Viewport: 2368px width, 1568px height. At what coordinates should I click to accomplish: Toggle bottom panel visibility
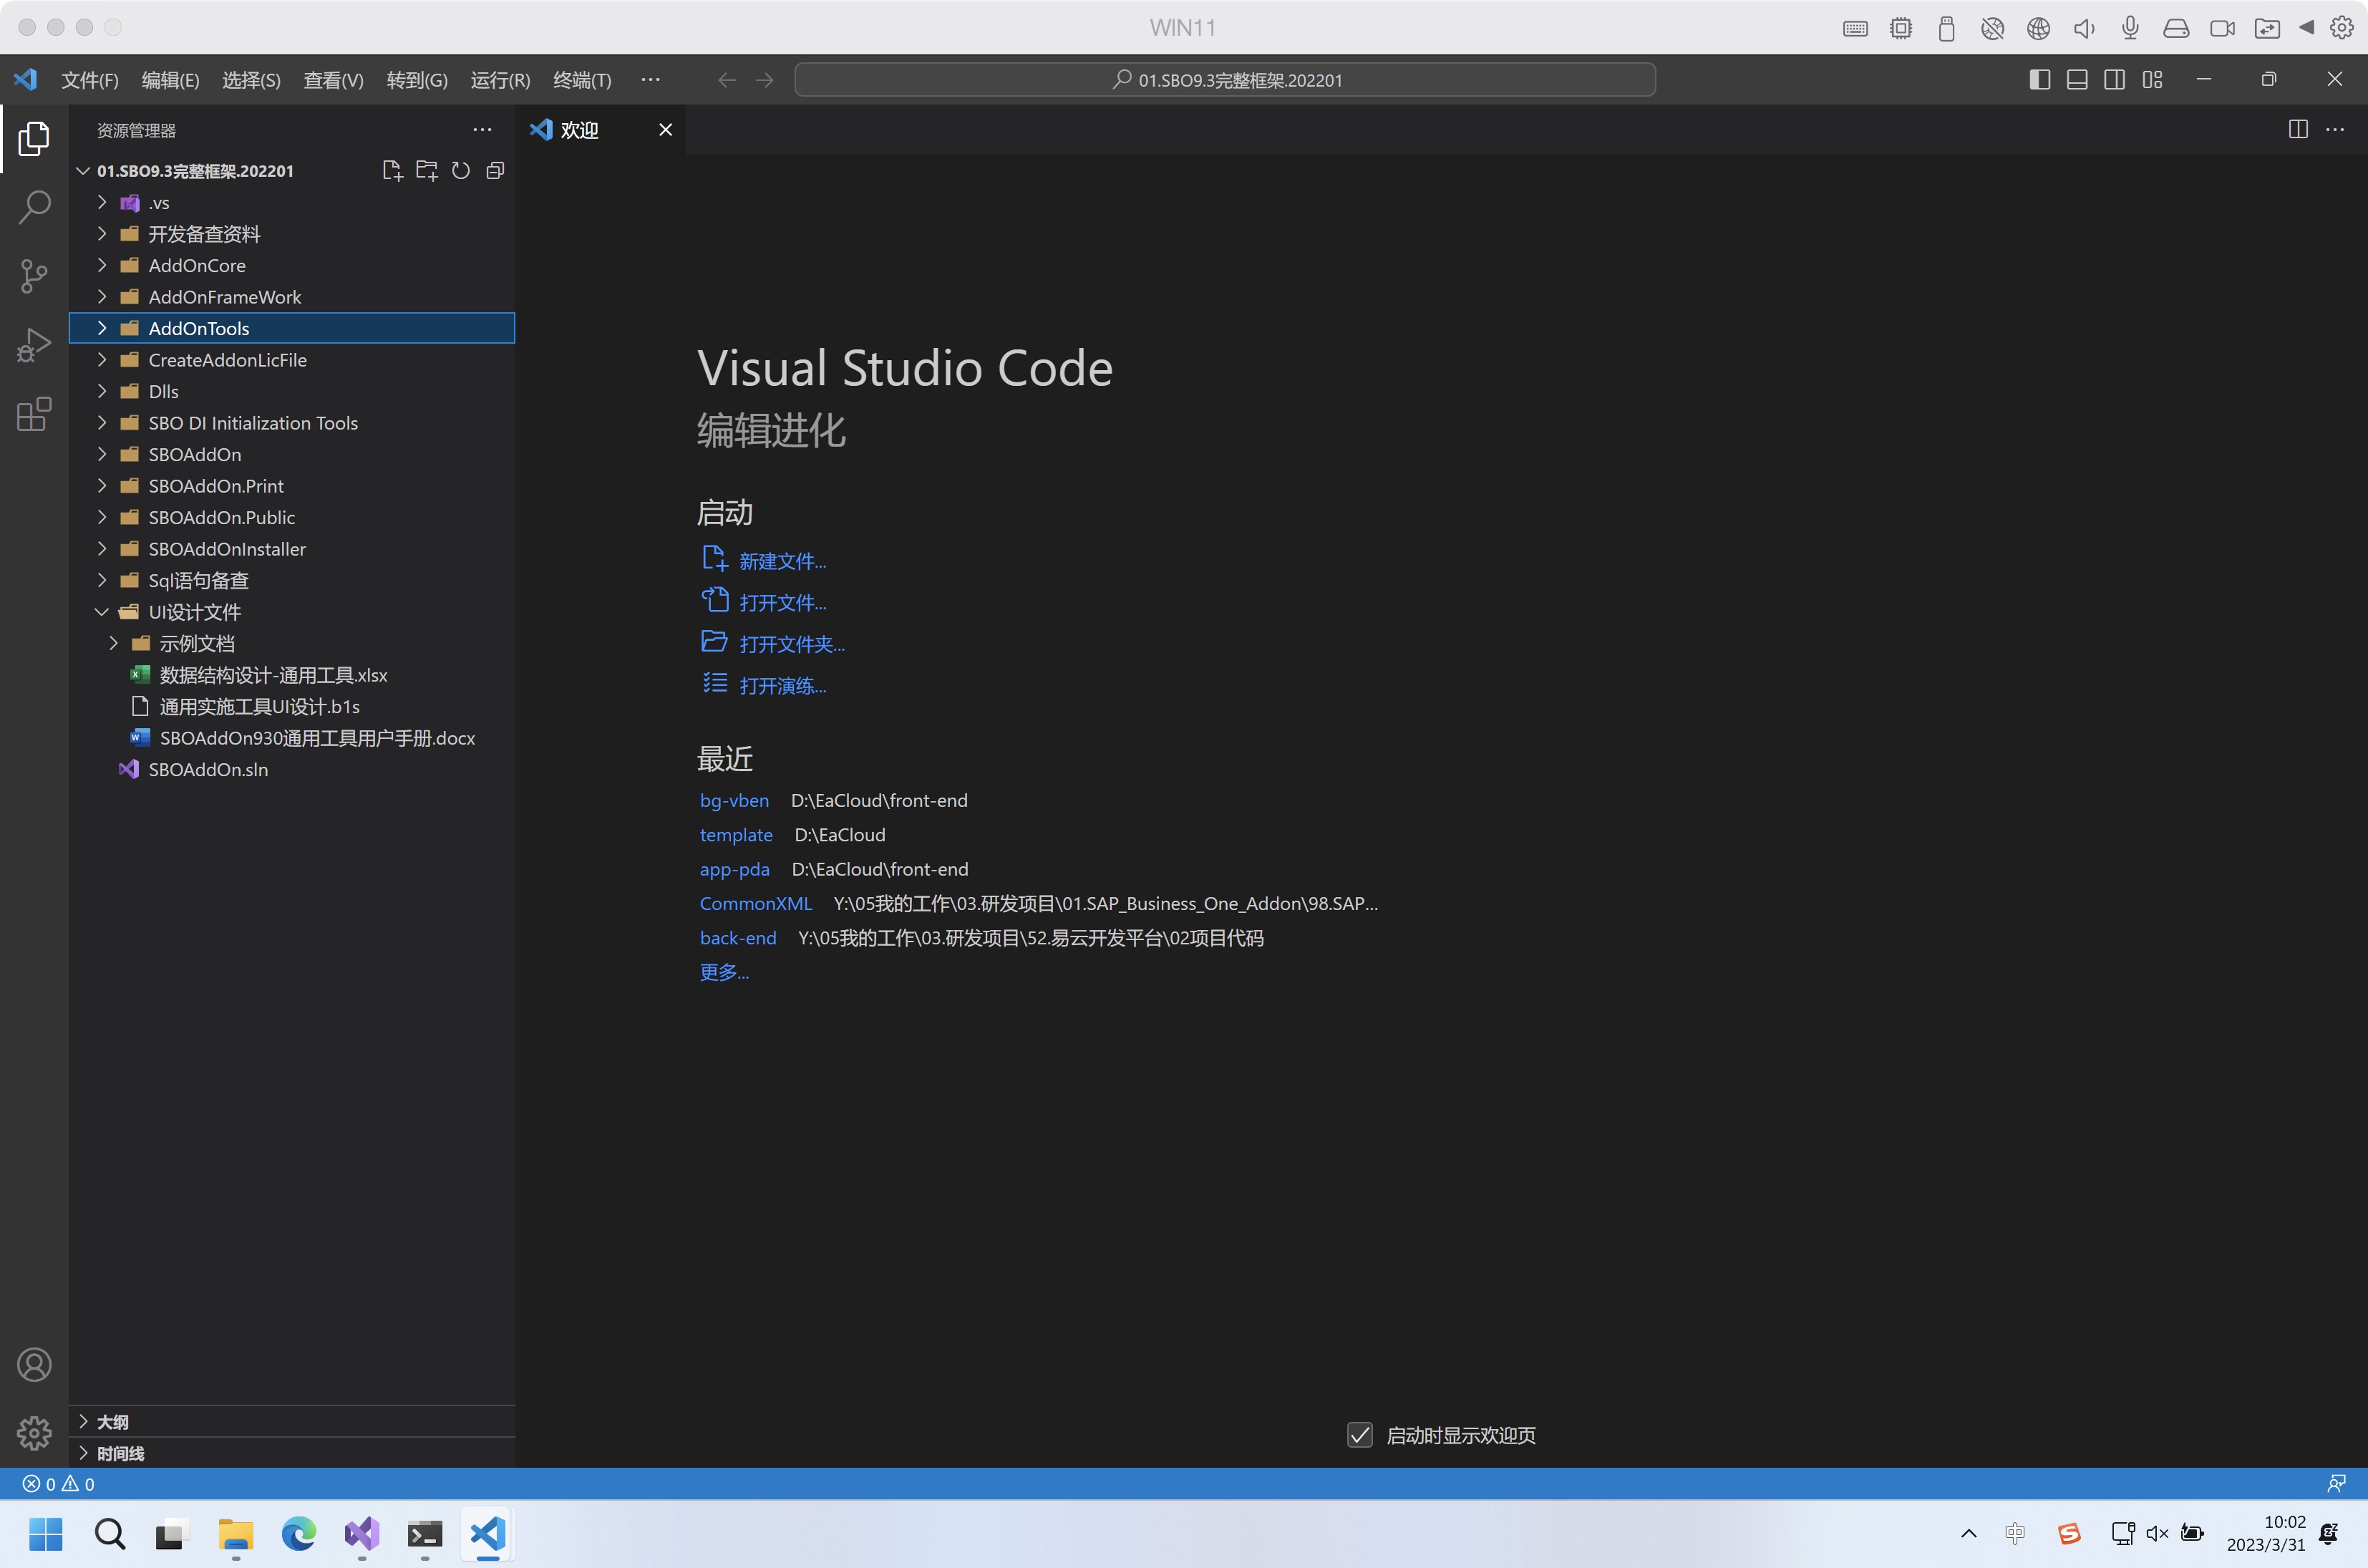pyautogui.click(x=2077, y=80)
